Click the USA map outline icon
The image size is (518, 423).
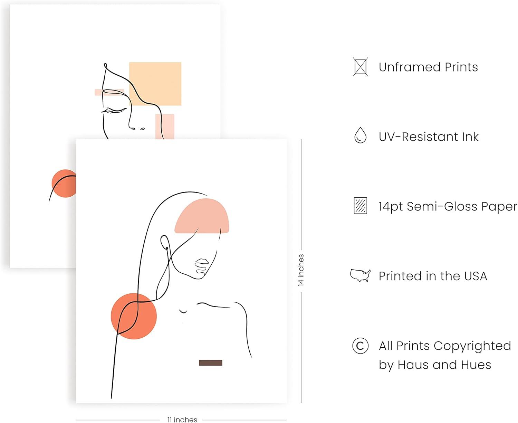point(360,275)
